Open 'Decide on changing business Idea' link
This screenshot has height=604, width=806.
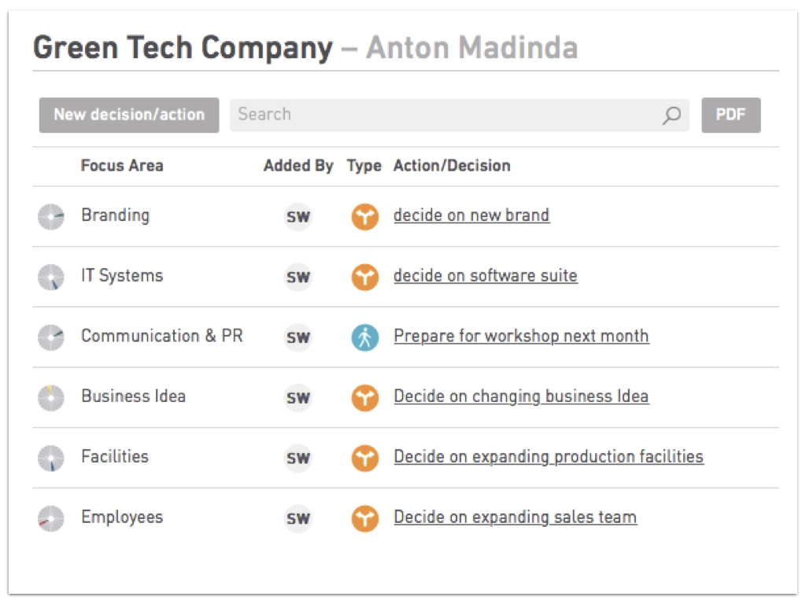[521, 397]
